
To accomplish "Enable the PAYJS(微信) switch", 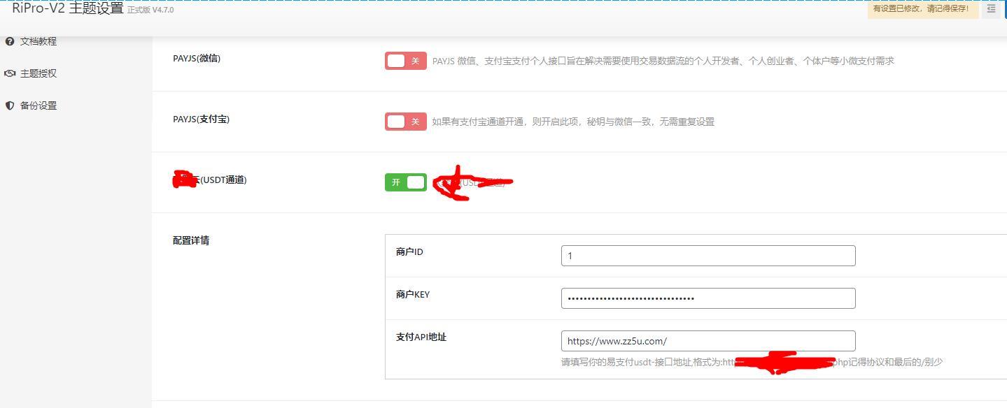I will point(405,61).
